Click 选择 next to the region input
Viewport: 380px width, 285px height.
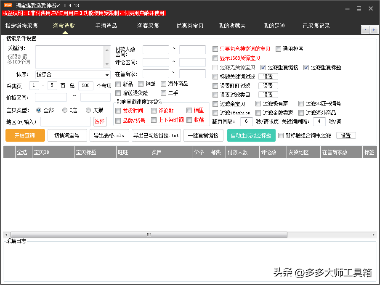click(x=100, y=121)
